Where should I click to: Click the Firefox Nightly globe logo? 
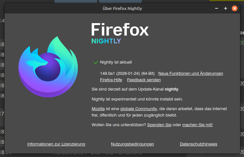[48, 67]
